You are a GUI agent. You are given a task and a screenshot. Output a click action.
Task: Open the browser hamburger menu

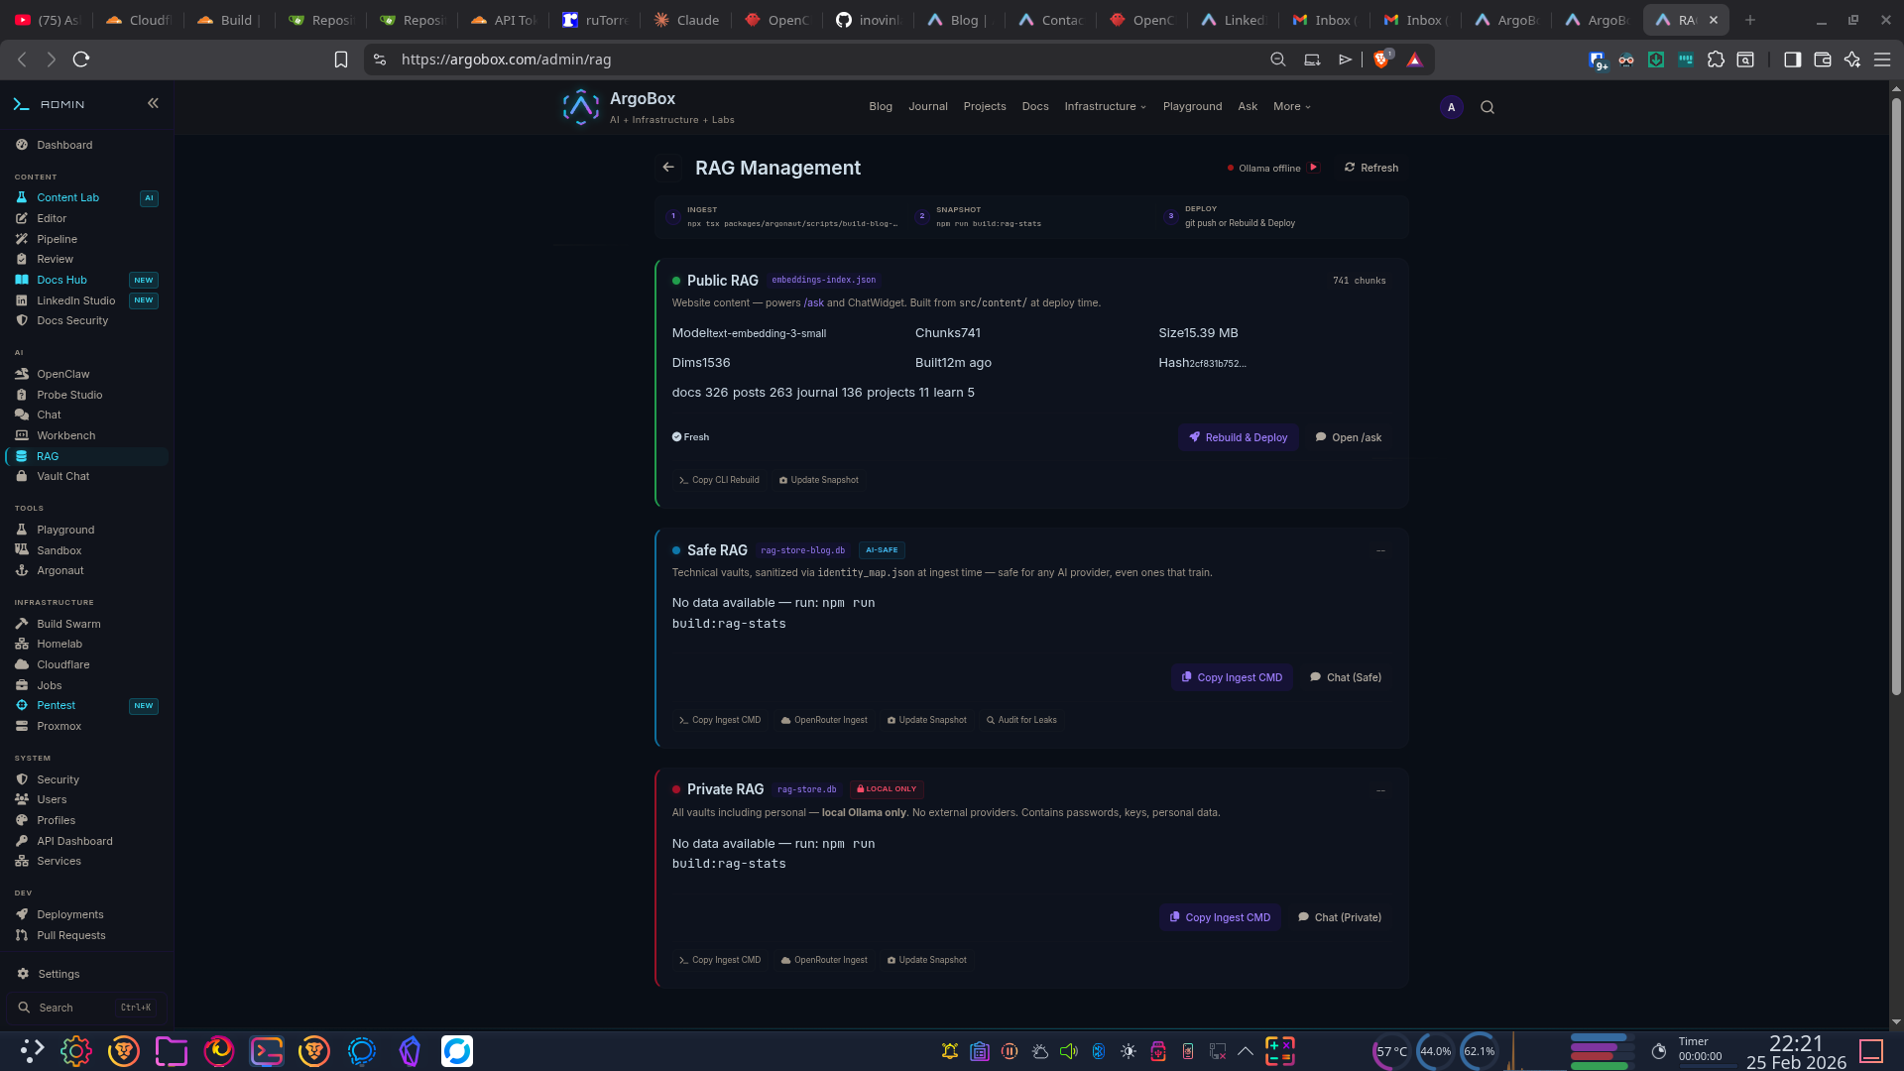(1881, 59)
